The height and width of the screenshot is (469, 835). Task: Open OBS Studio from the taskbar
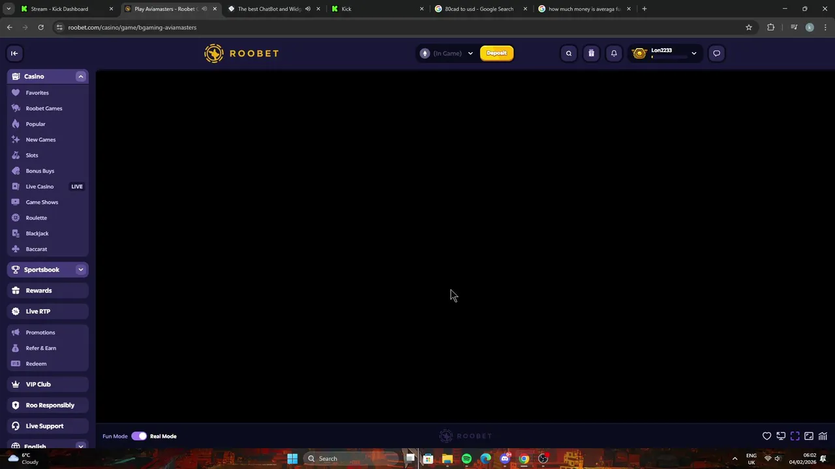(543, 459)
